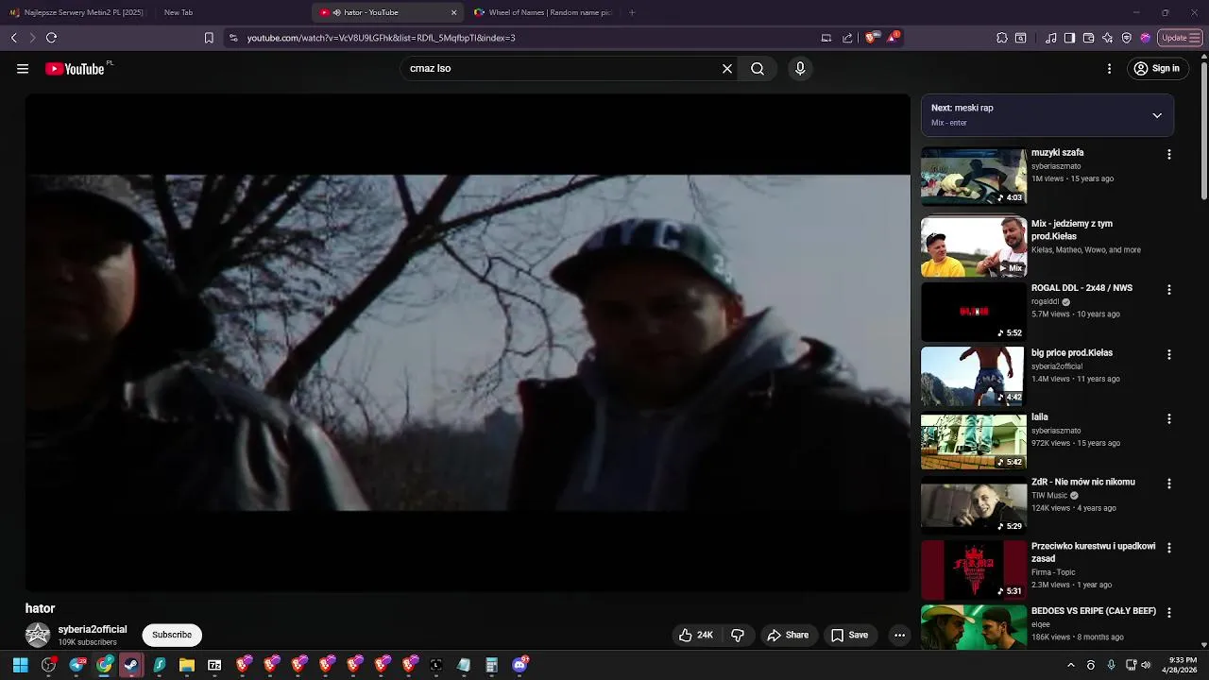Open Brave VPN shield icon
1209x680 pixels.
tap(1127, 38)
